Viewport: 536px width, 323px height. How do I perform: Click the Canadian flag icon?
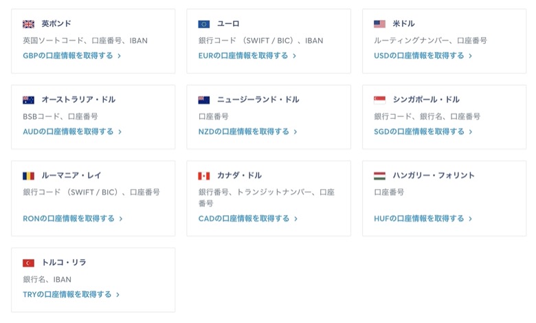coord(204,176)
